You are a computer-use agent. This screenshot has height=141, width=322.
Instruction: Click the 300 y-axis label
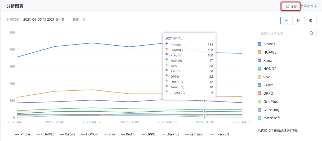pos(12,67)
